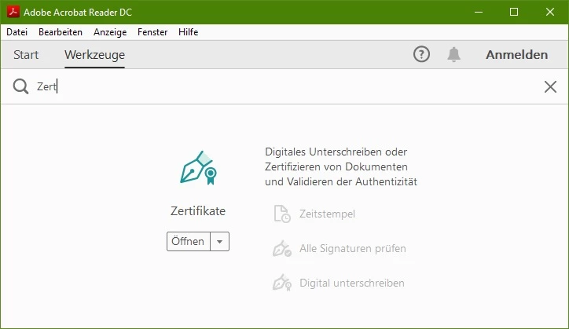This screenshot has height=329, width=569.
Task: Expand the Öffnen dropdown arrow
Action: click(x=219, y=241)
